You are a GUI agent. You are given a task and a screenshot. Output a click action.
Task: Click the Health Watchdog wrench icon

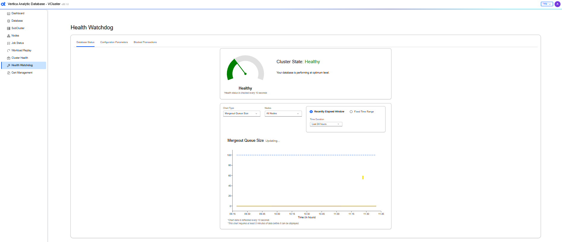(9, 66)
